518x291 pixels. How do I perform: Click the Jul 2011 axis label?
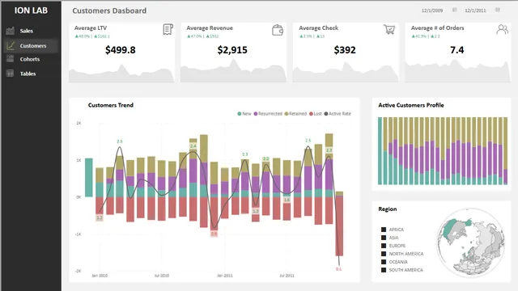pos(287,276)
